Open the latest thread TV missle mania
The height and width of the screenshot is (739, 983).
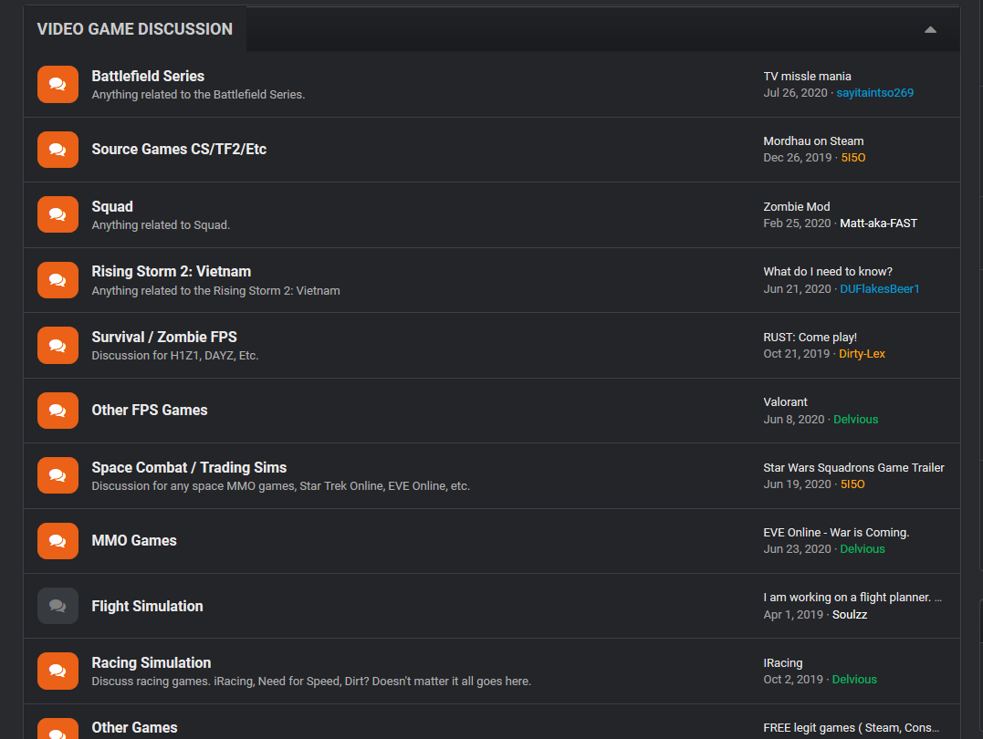[x=807, y=76]
